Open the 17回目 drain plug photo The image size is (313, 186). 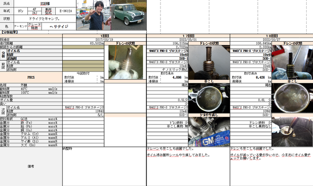(x=209, y=62)
